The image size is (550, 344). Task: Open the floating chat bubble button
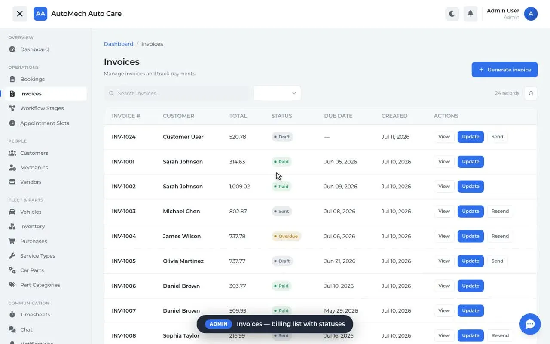pos(530,324)
